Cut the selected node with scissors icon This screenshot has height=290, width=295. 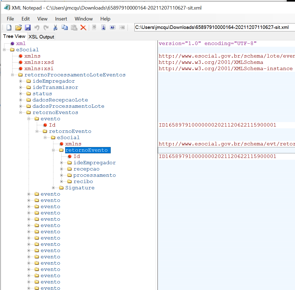click(55, 28)
